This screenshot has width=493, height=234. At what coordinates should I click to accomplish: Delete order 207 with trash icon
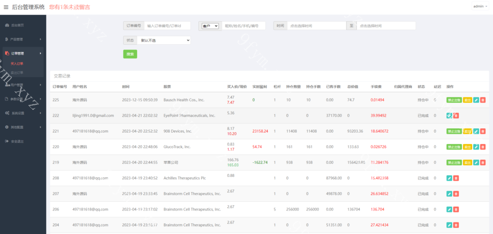(x=456, y=194)
